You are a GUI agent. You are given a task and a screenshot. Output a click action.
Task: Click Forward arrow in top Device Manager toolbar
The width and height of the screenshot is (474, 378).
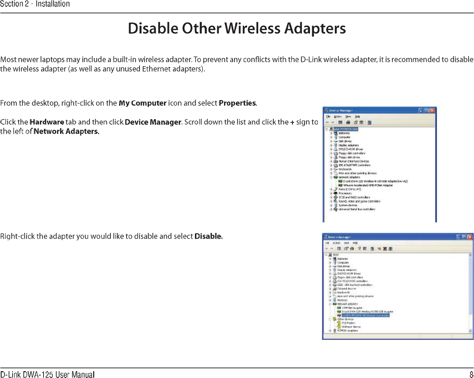[333, 122]
